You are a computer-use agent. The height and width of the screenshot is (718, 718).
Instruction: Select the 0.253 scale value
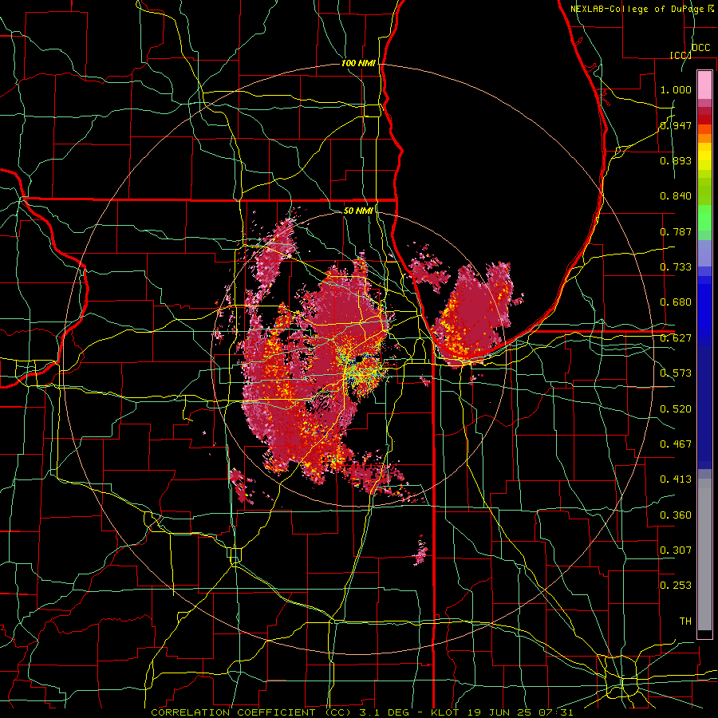pyautogui.click(x=676, y=586)
